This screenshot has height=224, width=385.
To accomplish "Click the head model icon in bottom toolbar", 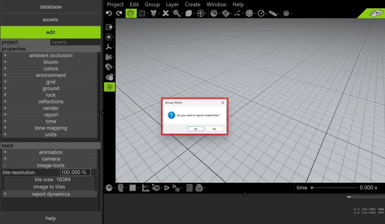I will pyautogui.click(x=121, y=188).
